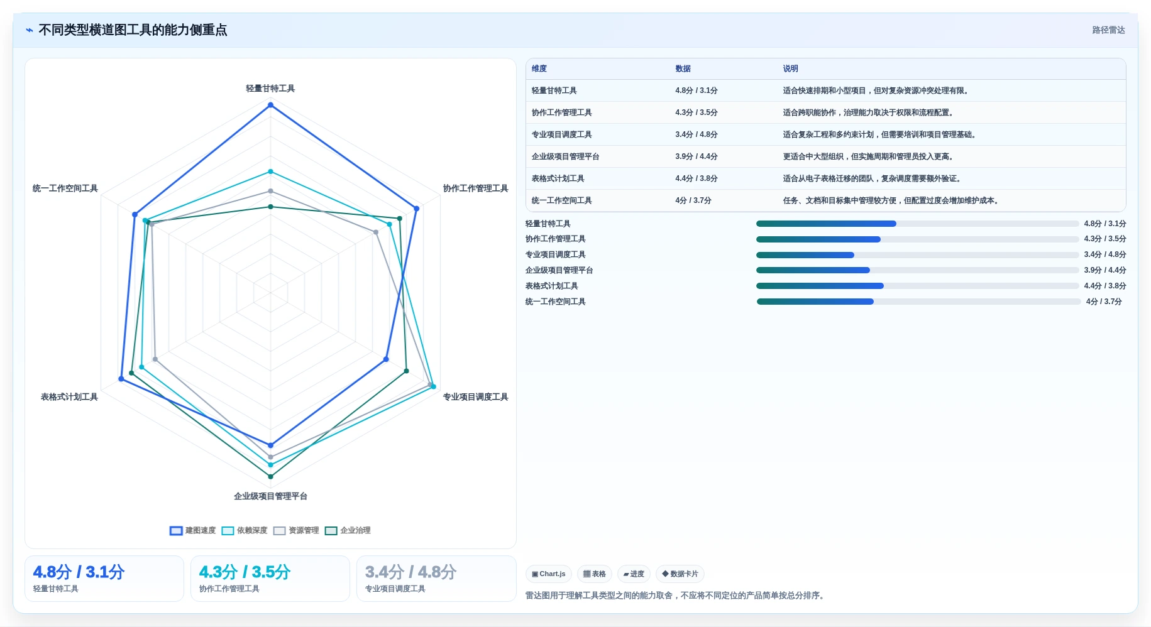Select the 专业项目调度工具 table row name
Screen dimensions: 1151x627
562,134
